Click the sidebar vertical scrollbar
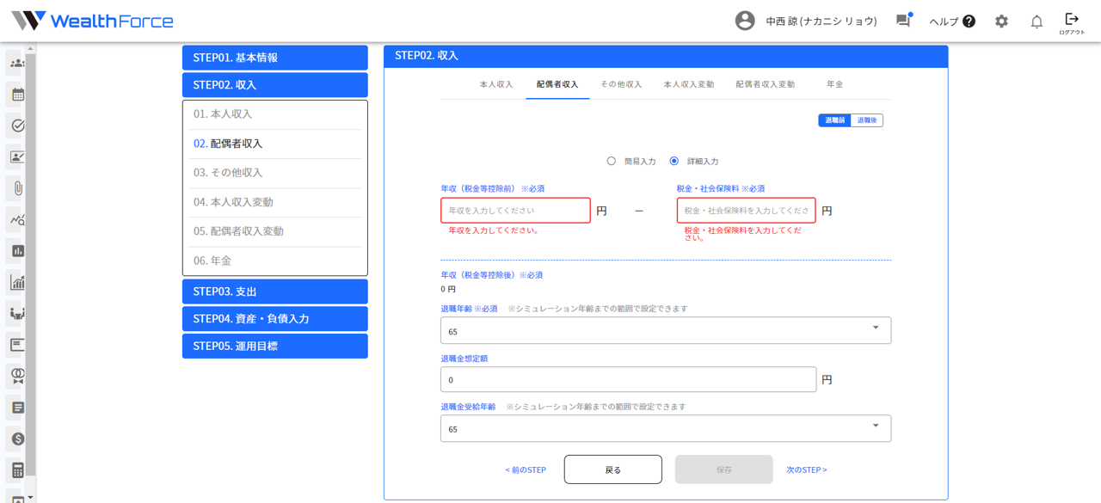The image size is (1101, 503). tap(30, 265)
